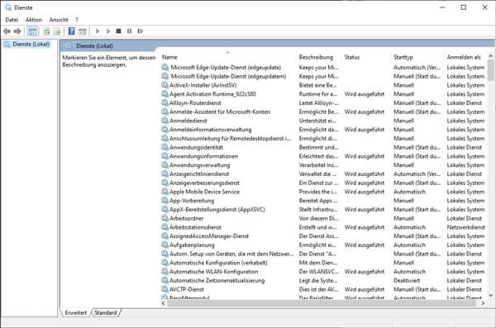Select AppX-Bereitstellungsdienst (AppXSVC) row

tap(323, 209)
